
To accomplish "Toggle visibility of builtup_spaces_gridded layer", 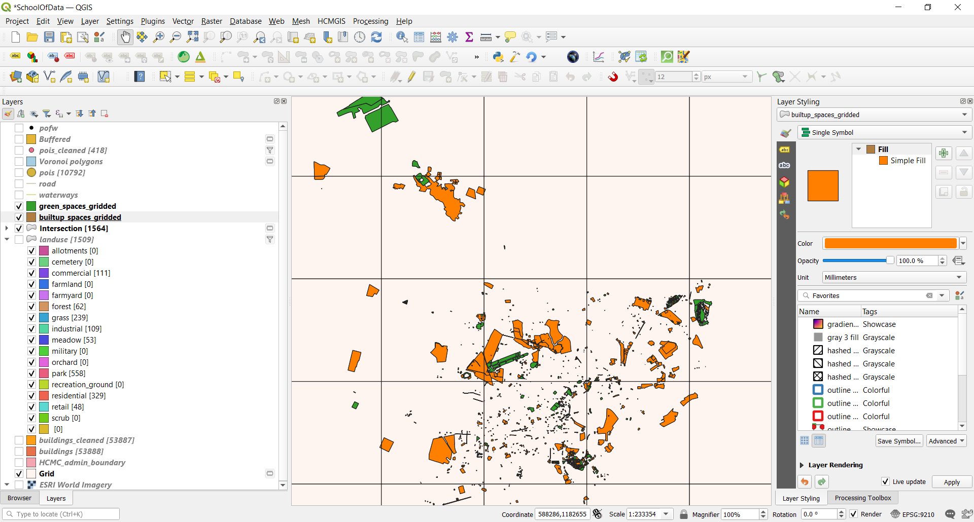I will coord(19,217).
